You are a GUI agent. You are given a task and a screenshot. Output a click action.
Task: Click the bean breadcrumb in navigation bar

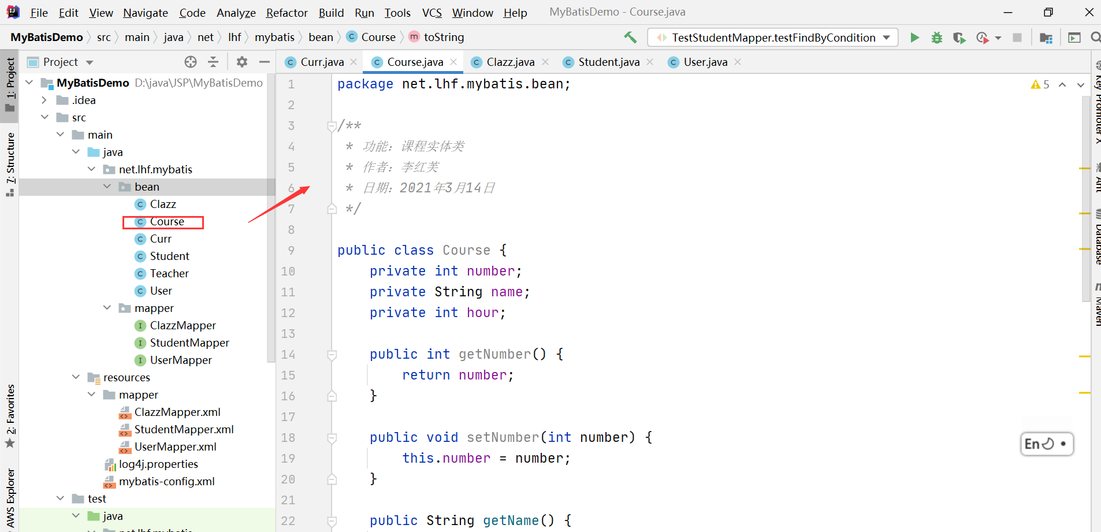321,37
